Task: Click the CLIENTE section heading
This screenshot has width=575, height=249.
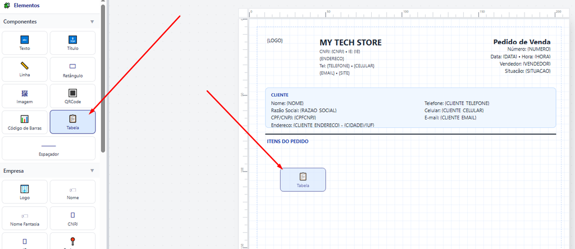Action: click(280, 95)
